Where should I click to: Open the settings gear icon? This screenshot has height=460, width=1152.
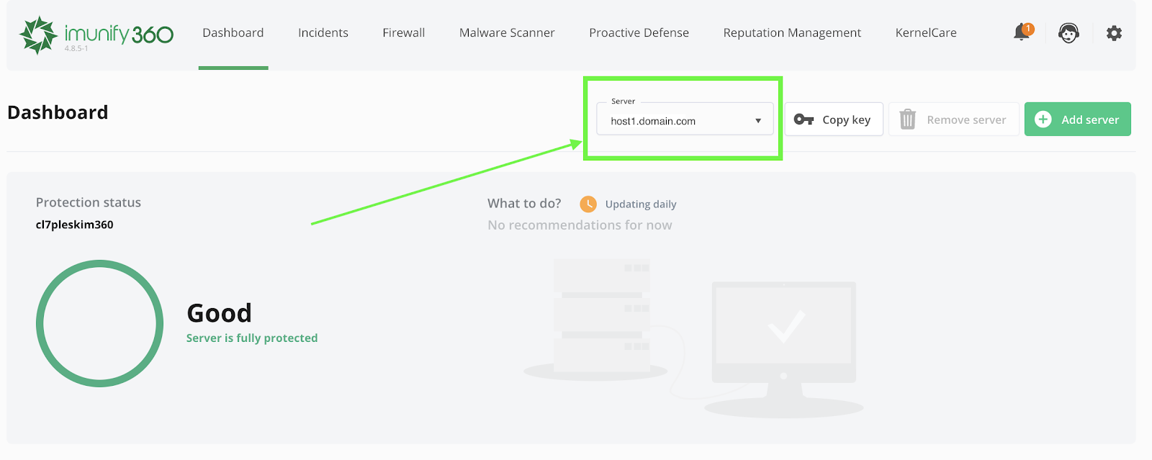[1114, 33]
